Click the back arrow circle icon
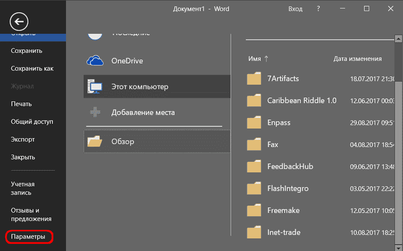This screenshot has width=403, height=251. 19,21
